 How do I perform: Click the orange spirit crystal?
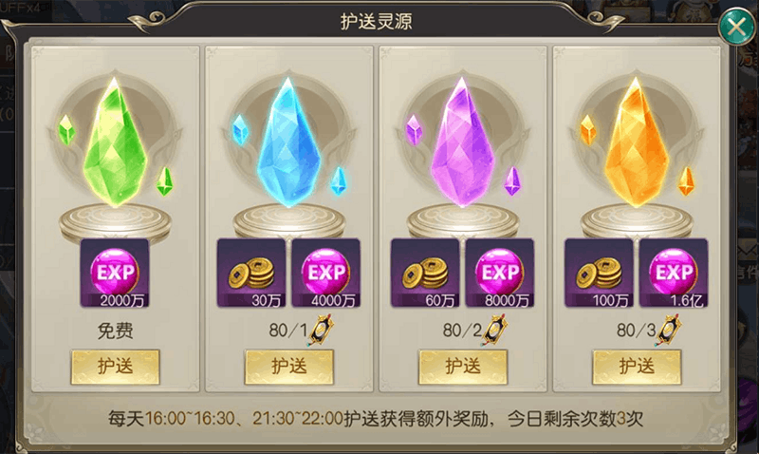pos(637,142)
